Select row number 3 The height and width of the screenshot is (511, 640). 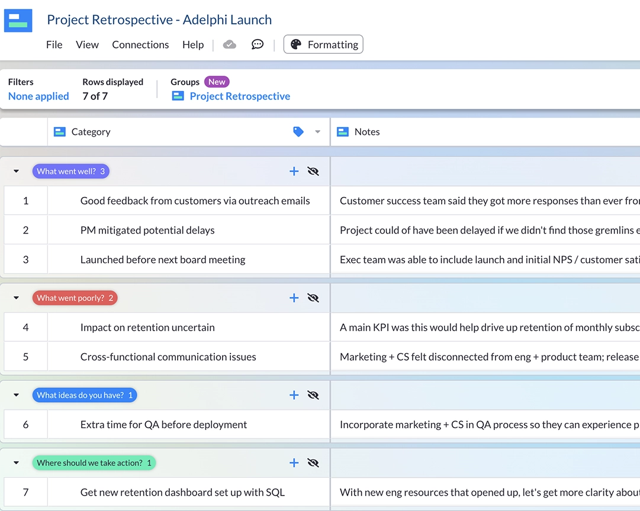(25, 260)
